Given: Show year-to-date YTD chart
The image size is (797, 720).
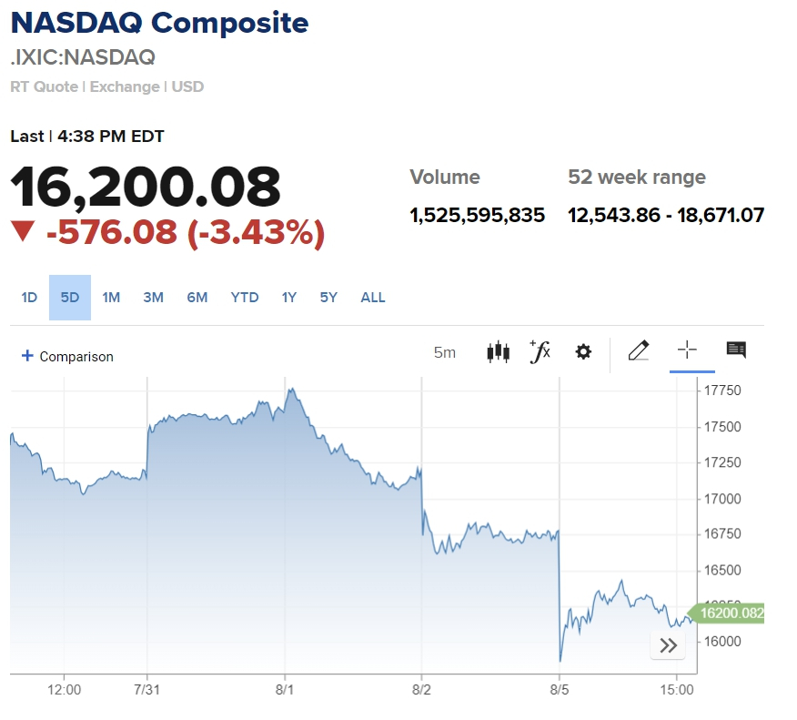Looking at the screenshot, I should (245, 298).
